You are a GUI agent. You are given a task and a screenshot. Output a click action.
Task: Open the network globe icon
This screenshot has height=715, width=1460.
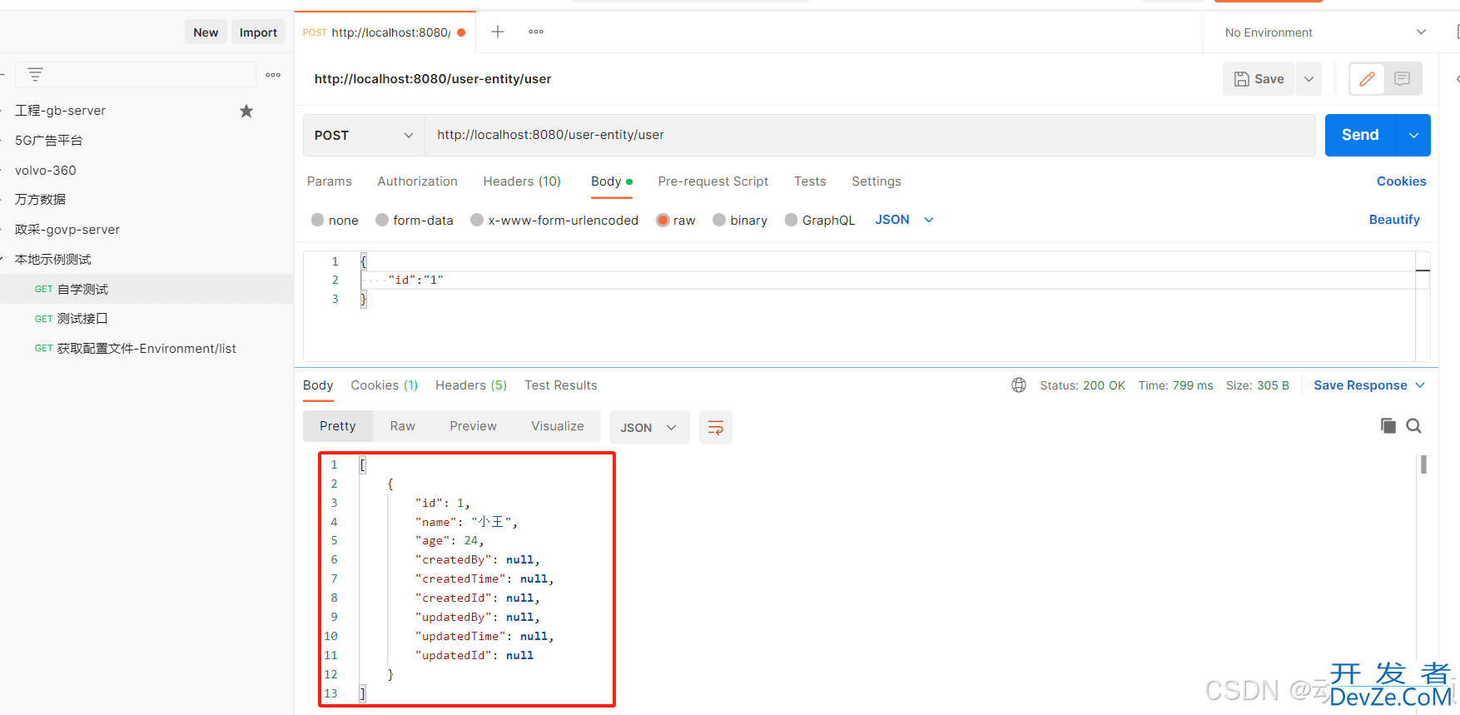pos(1019,385)
